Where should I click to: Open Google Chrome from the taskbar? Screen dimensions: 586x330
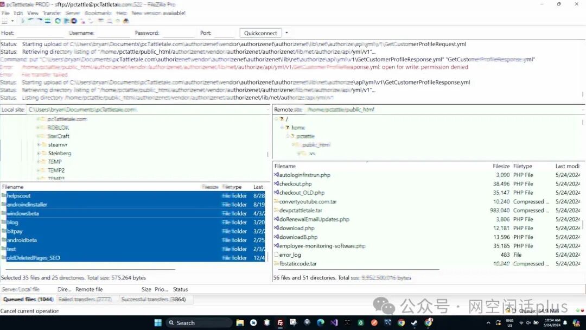401,322
